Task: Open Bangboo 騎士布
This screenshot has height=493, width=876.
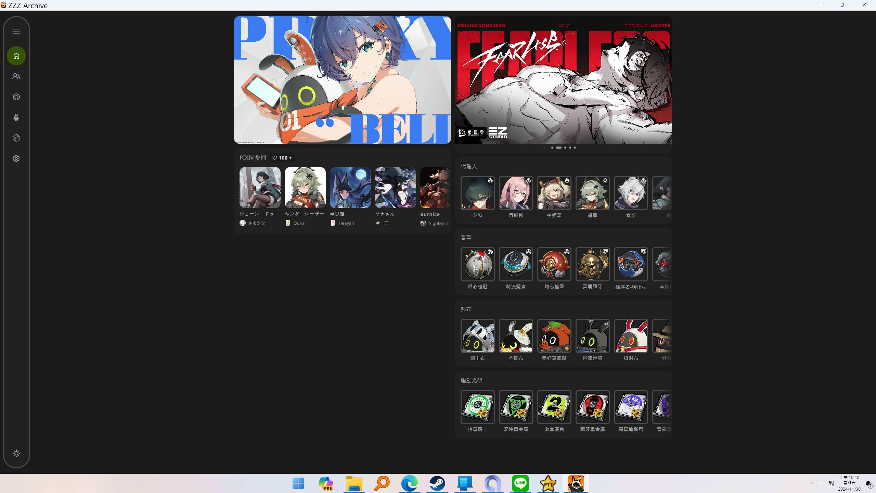Action: tap(478, 336)
